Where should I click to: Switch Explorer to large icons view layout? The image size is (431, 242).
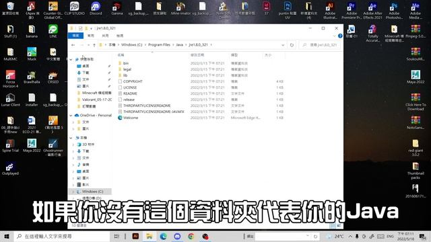tap(339, 226)
